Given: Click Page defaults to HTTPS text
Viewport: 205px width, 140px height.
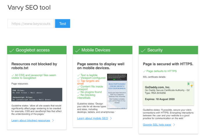Looking at the screenshot, I should tap(161, 71).
